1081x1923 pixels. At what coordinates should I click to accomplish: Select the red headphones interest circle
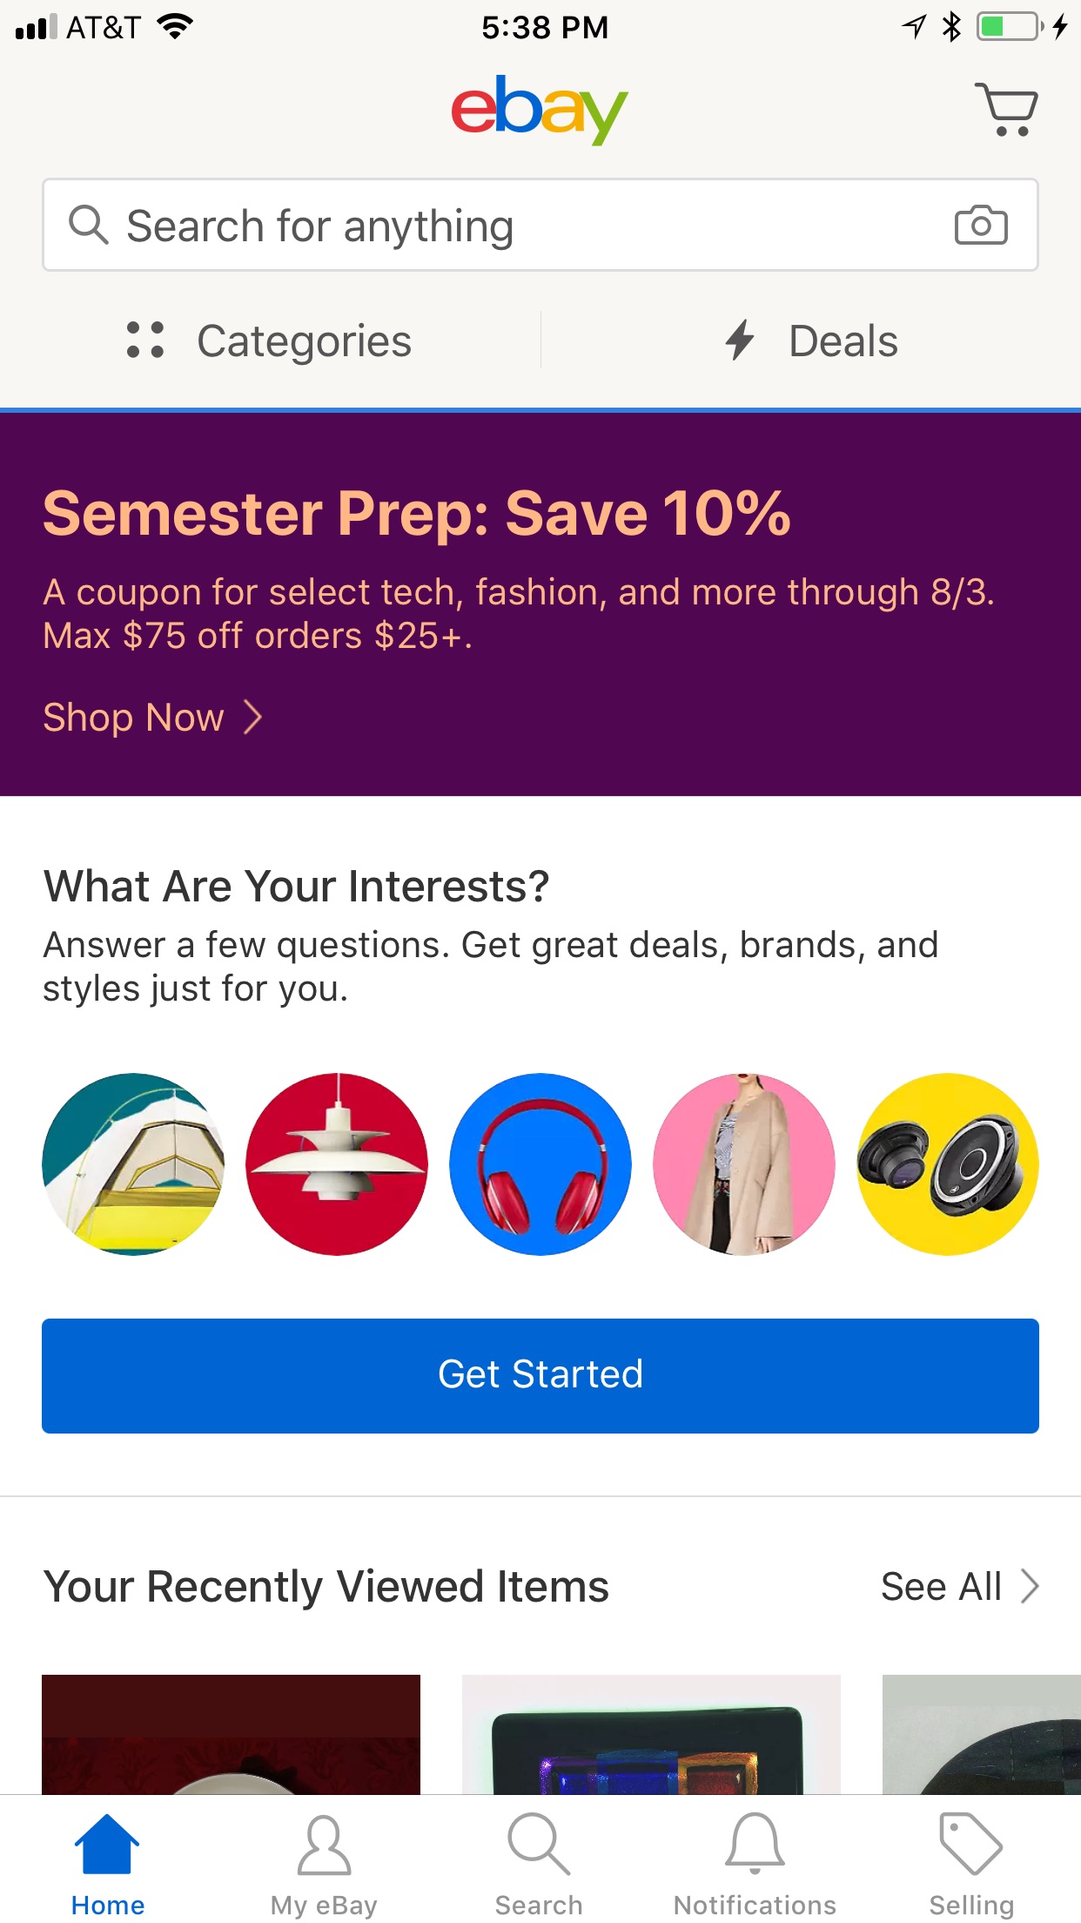pyautogui.click(x=540, y=1164)
